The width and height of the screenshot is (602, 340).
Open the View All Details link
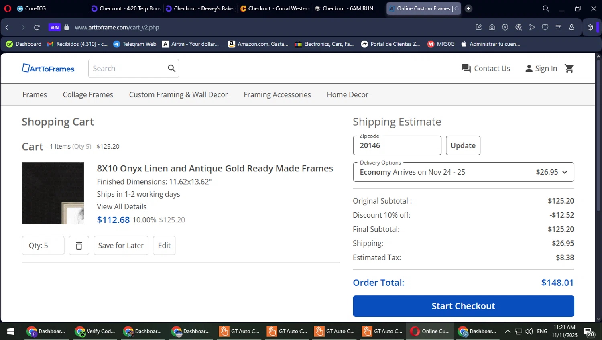click(x=122, y=207)
